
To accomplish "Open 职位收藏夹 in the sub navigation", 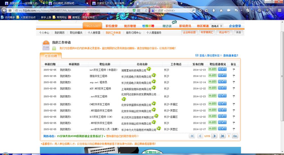I will click(76, 33).
